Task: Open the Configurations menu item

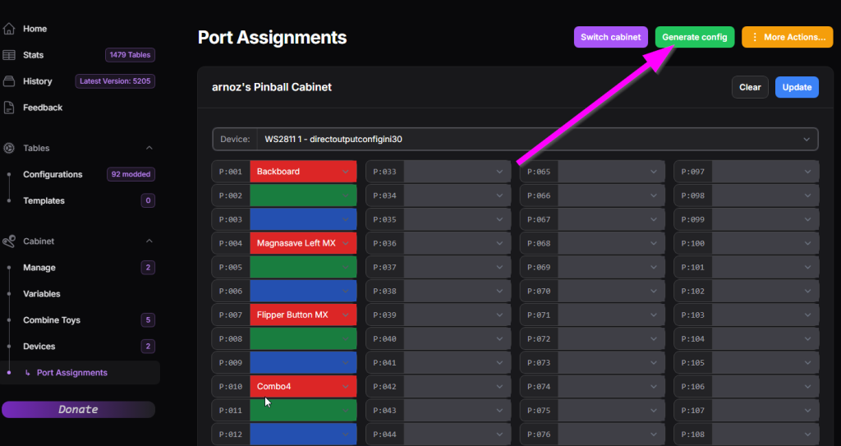Action: (x=53, y=175)
